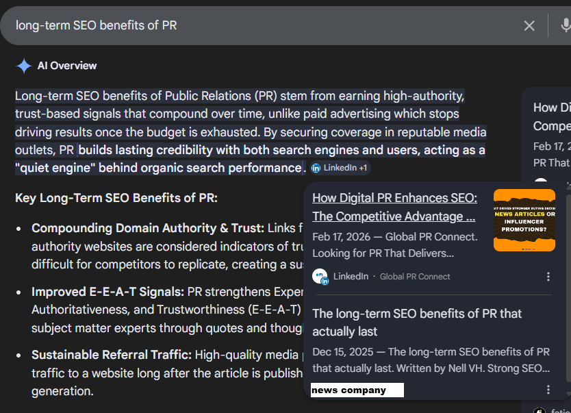Click the LinkedIn logo in the first source card

pyautogui.click(x=320, y=277)
